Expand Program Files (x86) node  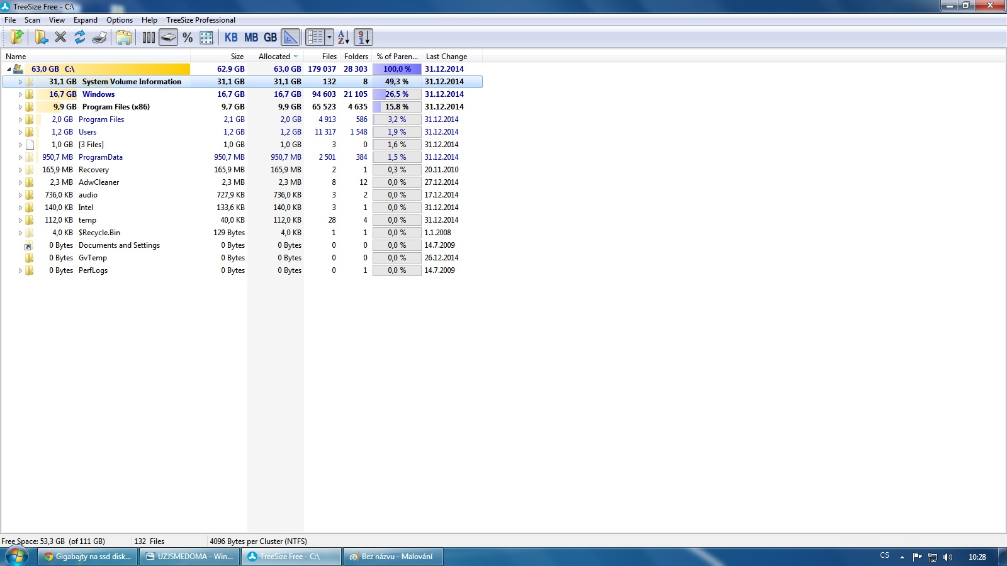(x=20, y=107)
